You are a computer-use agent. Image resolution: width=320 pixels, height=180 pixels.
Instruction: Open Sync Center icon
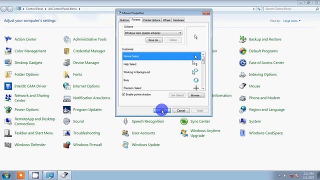tap(184, 121)
